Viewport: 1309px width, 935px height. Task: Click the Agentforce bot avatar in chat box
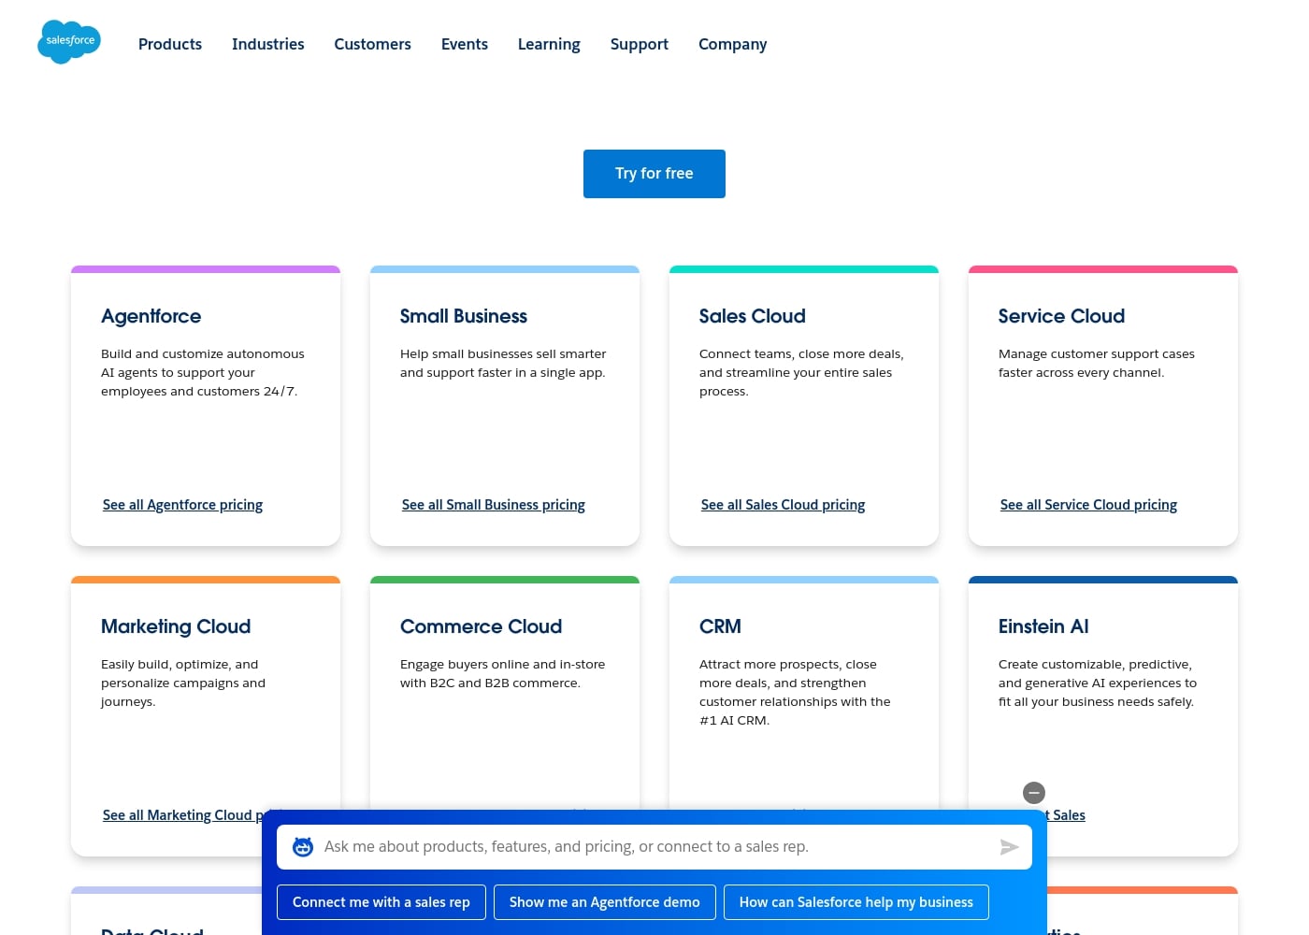click(303, 847)
